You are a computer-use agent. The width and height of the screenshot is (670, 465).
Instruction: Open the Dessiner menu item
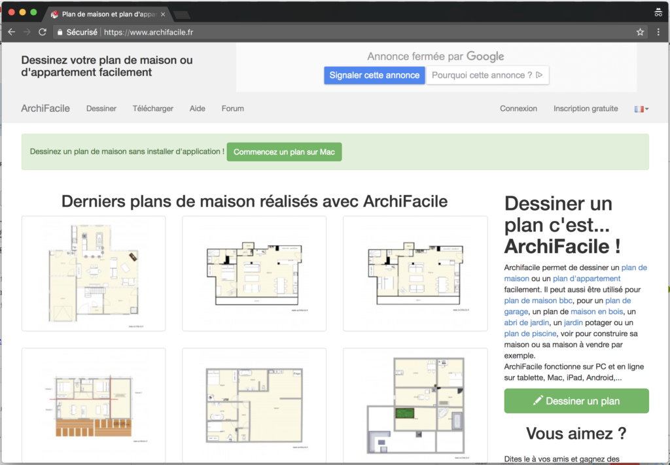pyautogui.click(x=101, y=109)
